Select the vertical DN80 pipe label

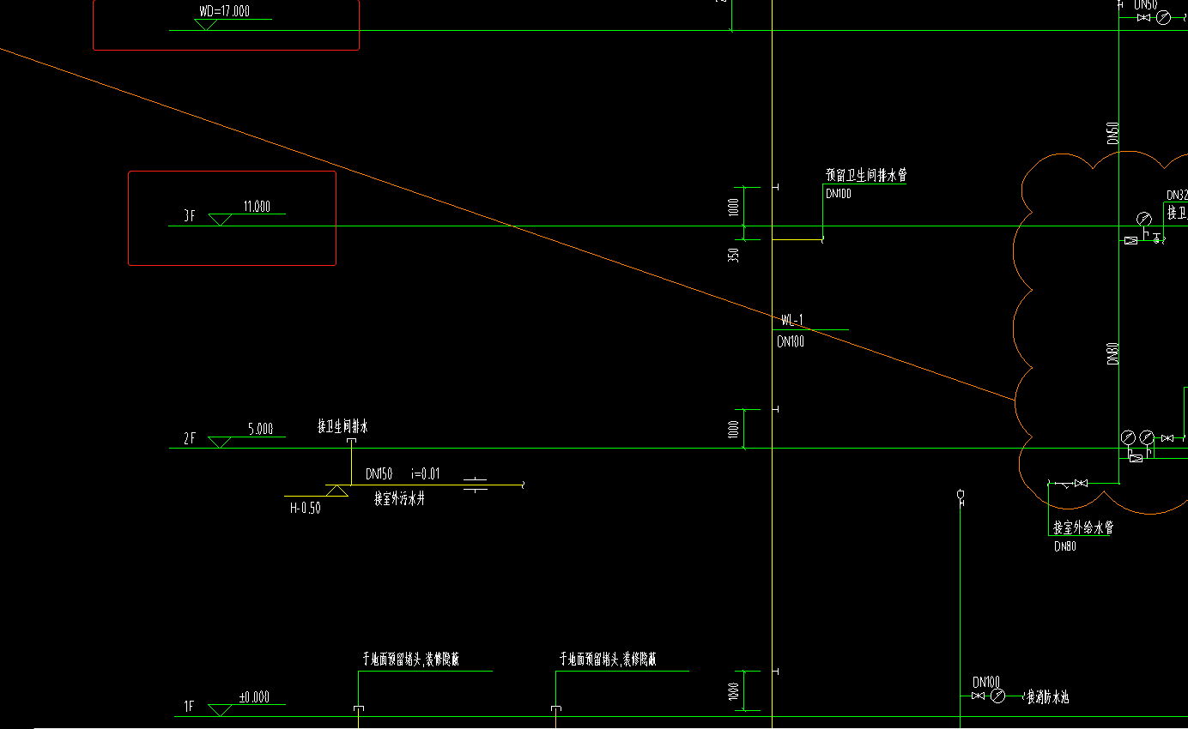1113,354
